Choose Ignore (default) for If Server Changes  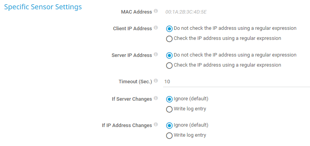click(169, 99)
